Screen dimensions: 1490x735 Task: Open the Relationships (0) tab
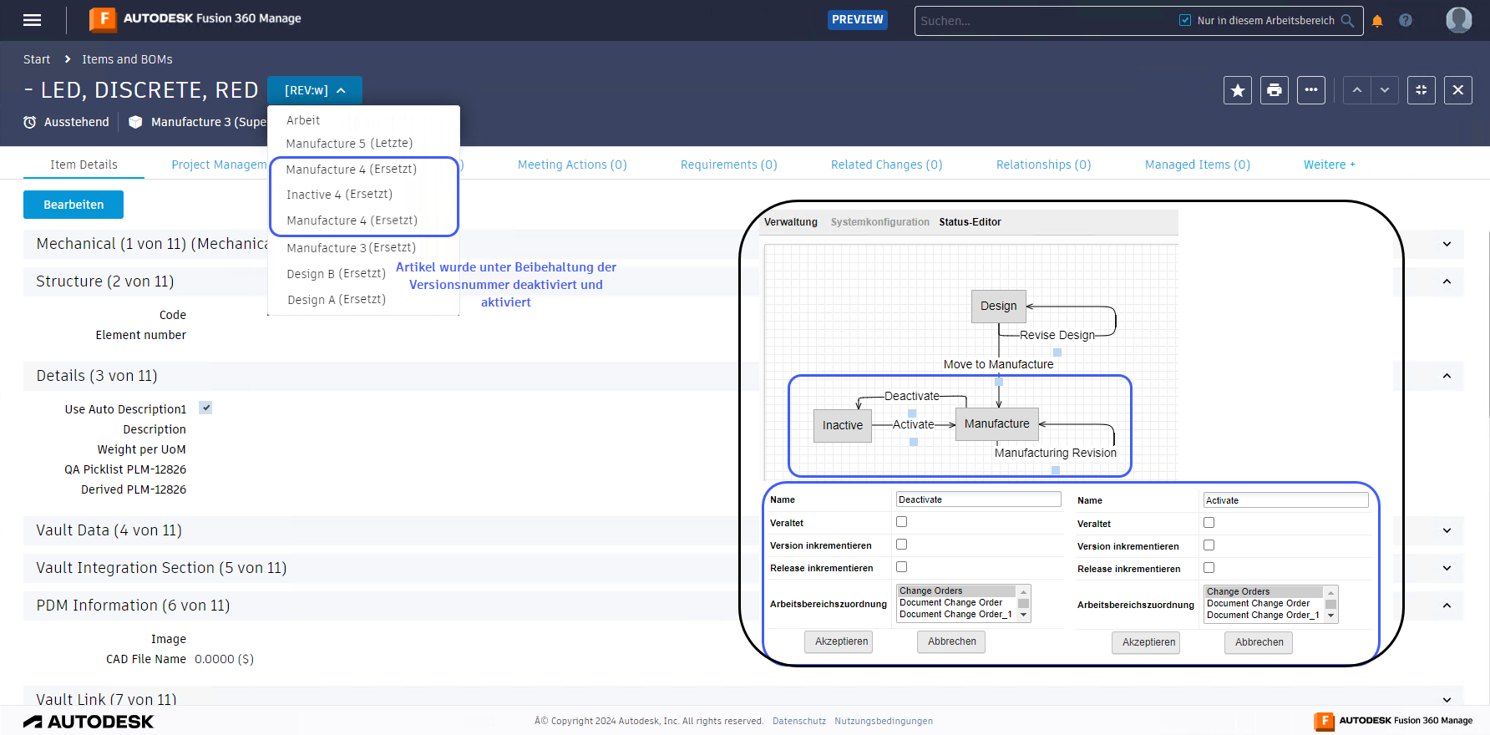(x=1044, y=165)
